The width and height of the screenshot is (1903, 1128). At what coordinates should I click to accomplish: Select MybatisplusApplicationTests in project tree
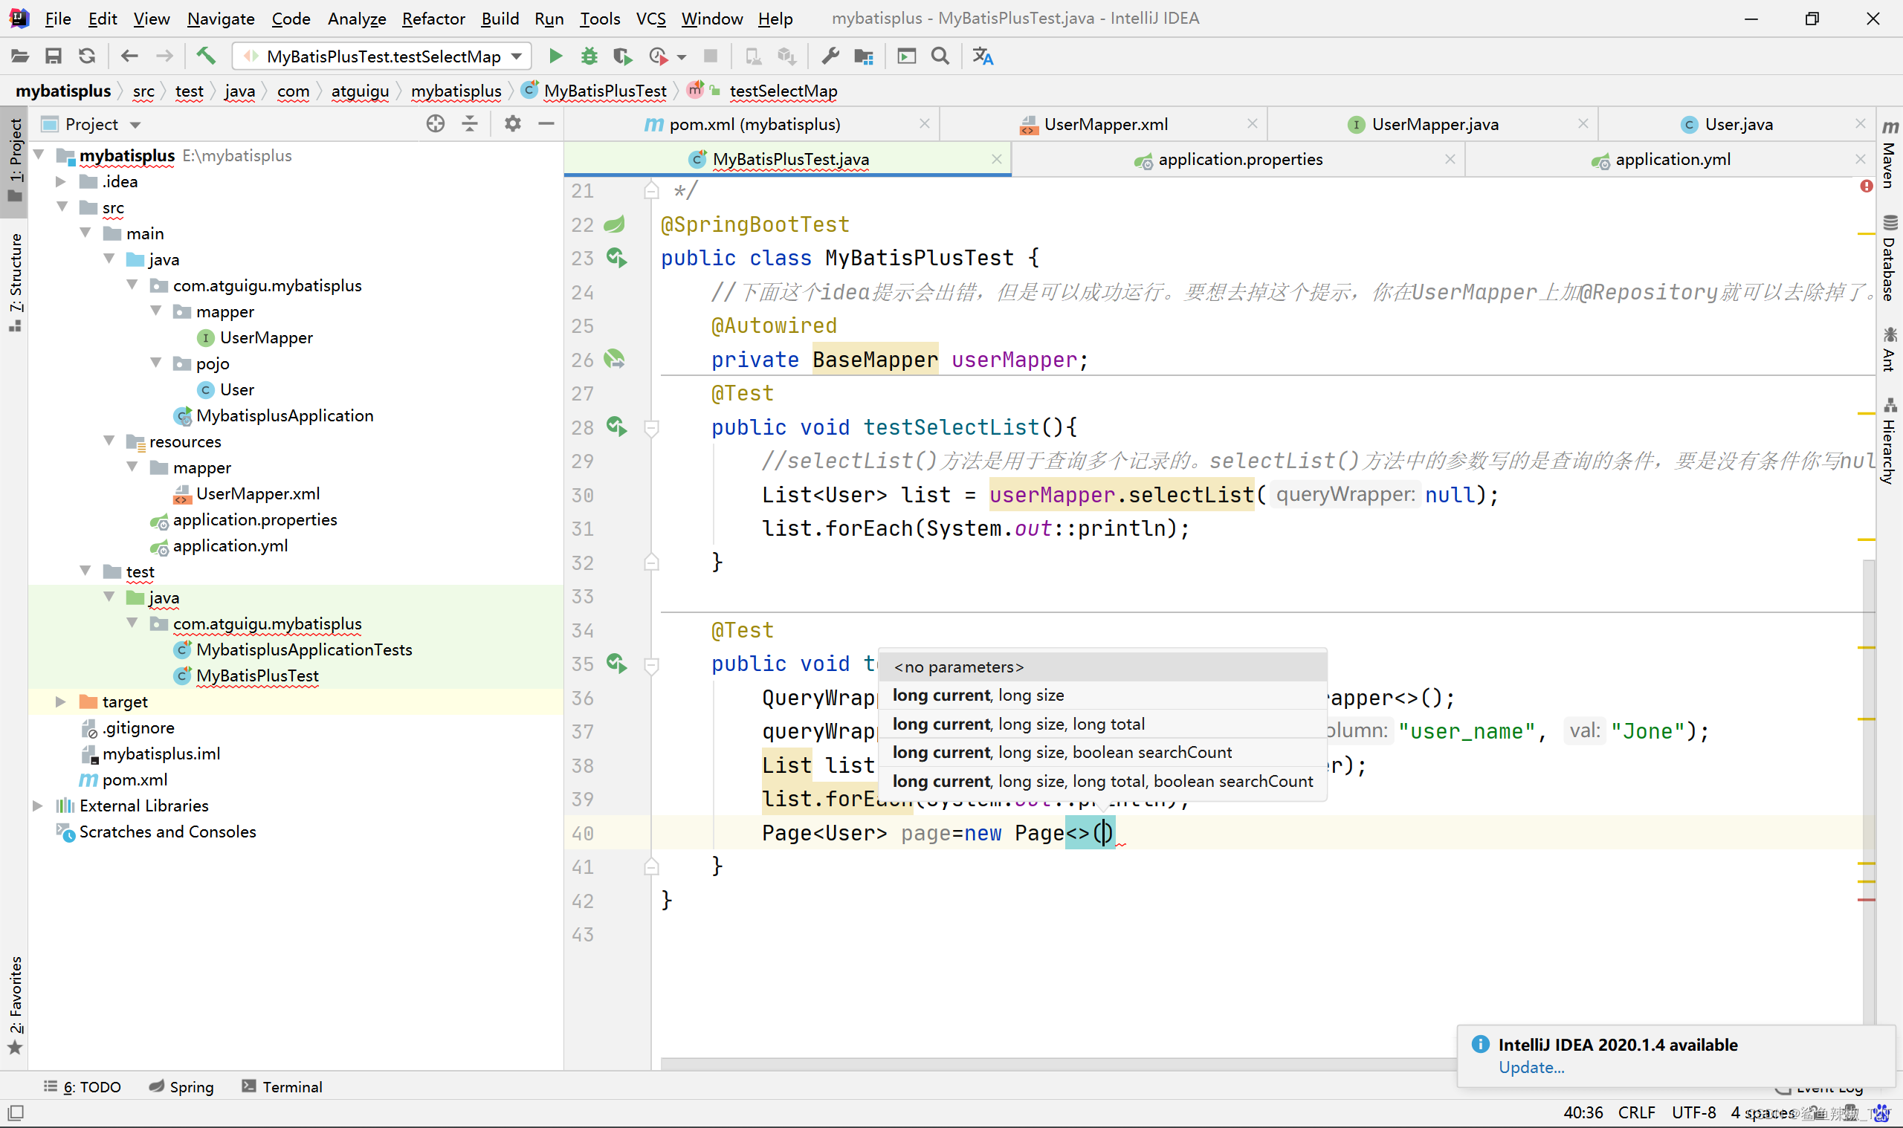tap(304, 650)
